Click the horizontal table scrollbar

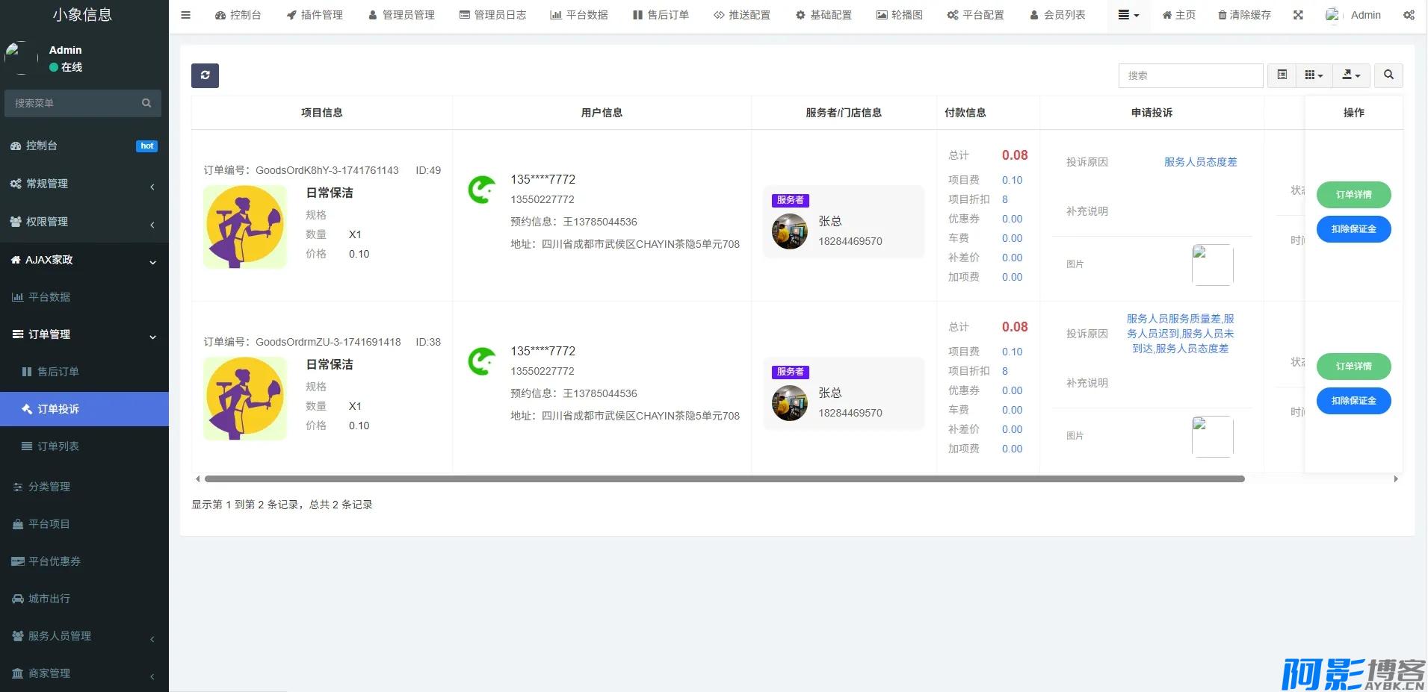point(723,479)
